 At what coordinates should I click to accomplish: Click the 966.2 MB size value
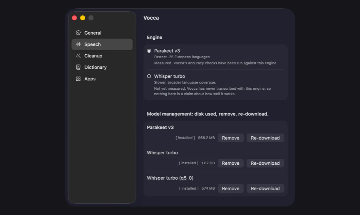tap(206, 138)
